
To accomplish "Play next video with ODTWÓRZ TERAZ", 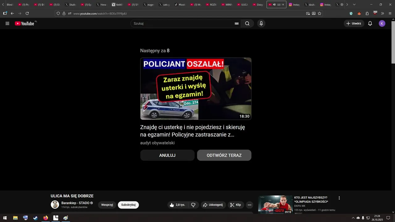I will point(224,155).
